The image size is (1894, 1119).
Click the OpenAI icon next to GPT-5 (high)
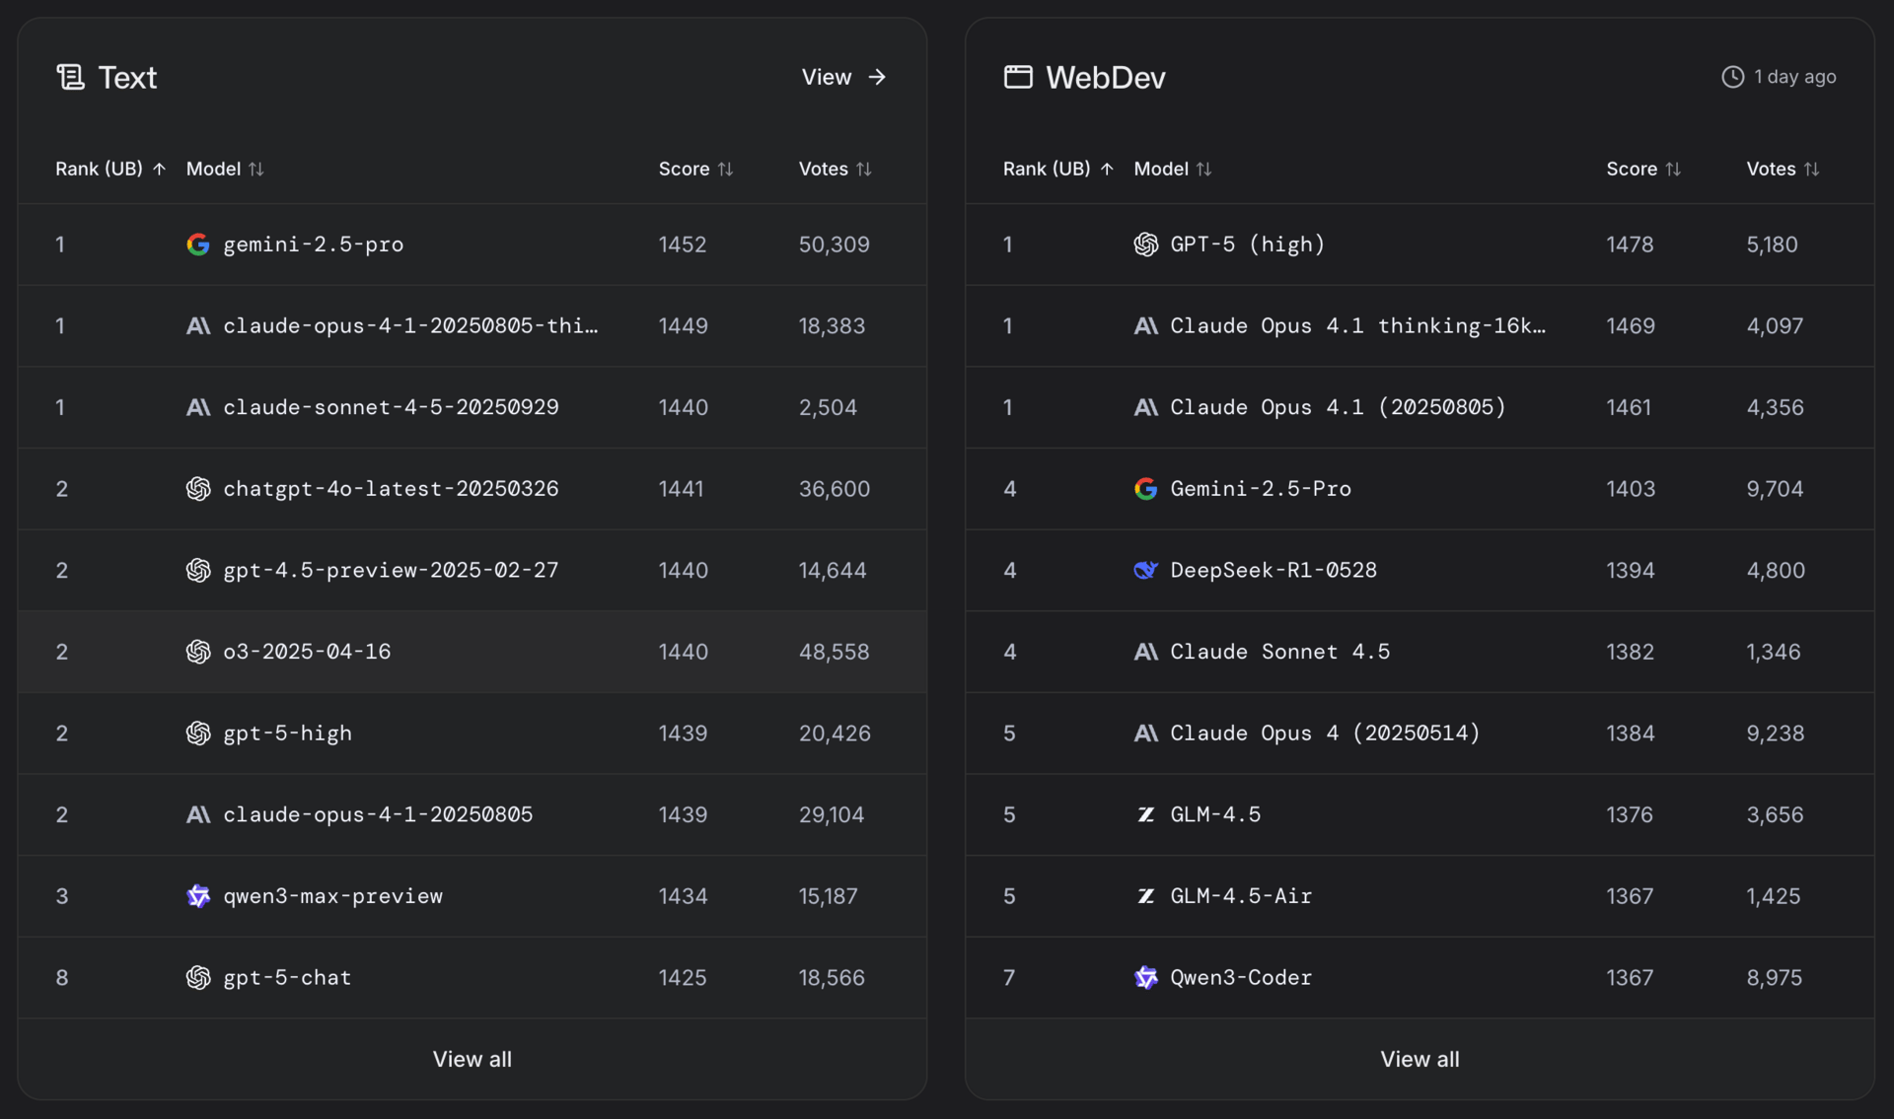[x=1145, y=245]
